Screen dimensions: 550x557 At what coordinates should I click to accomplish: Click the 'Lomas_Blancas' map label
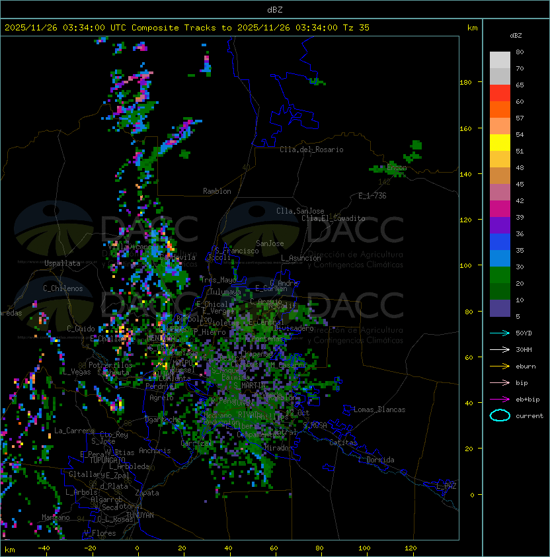pos(379,409)
